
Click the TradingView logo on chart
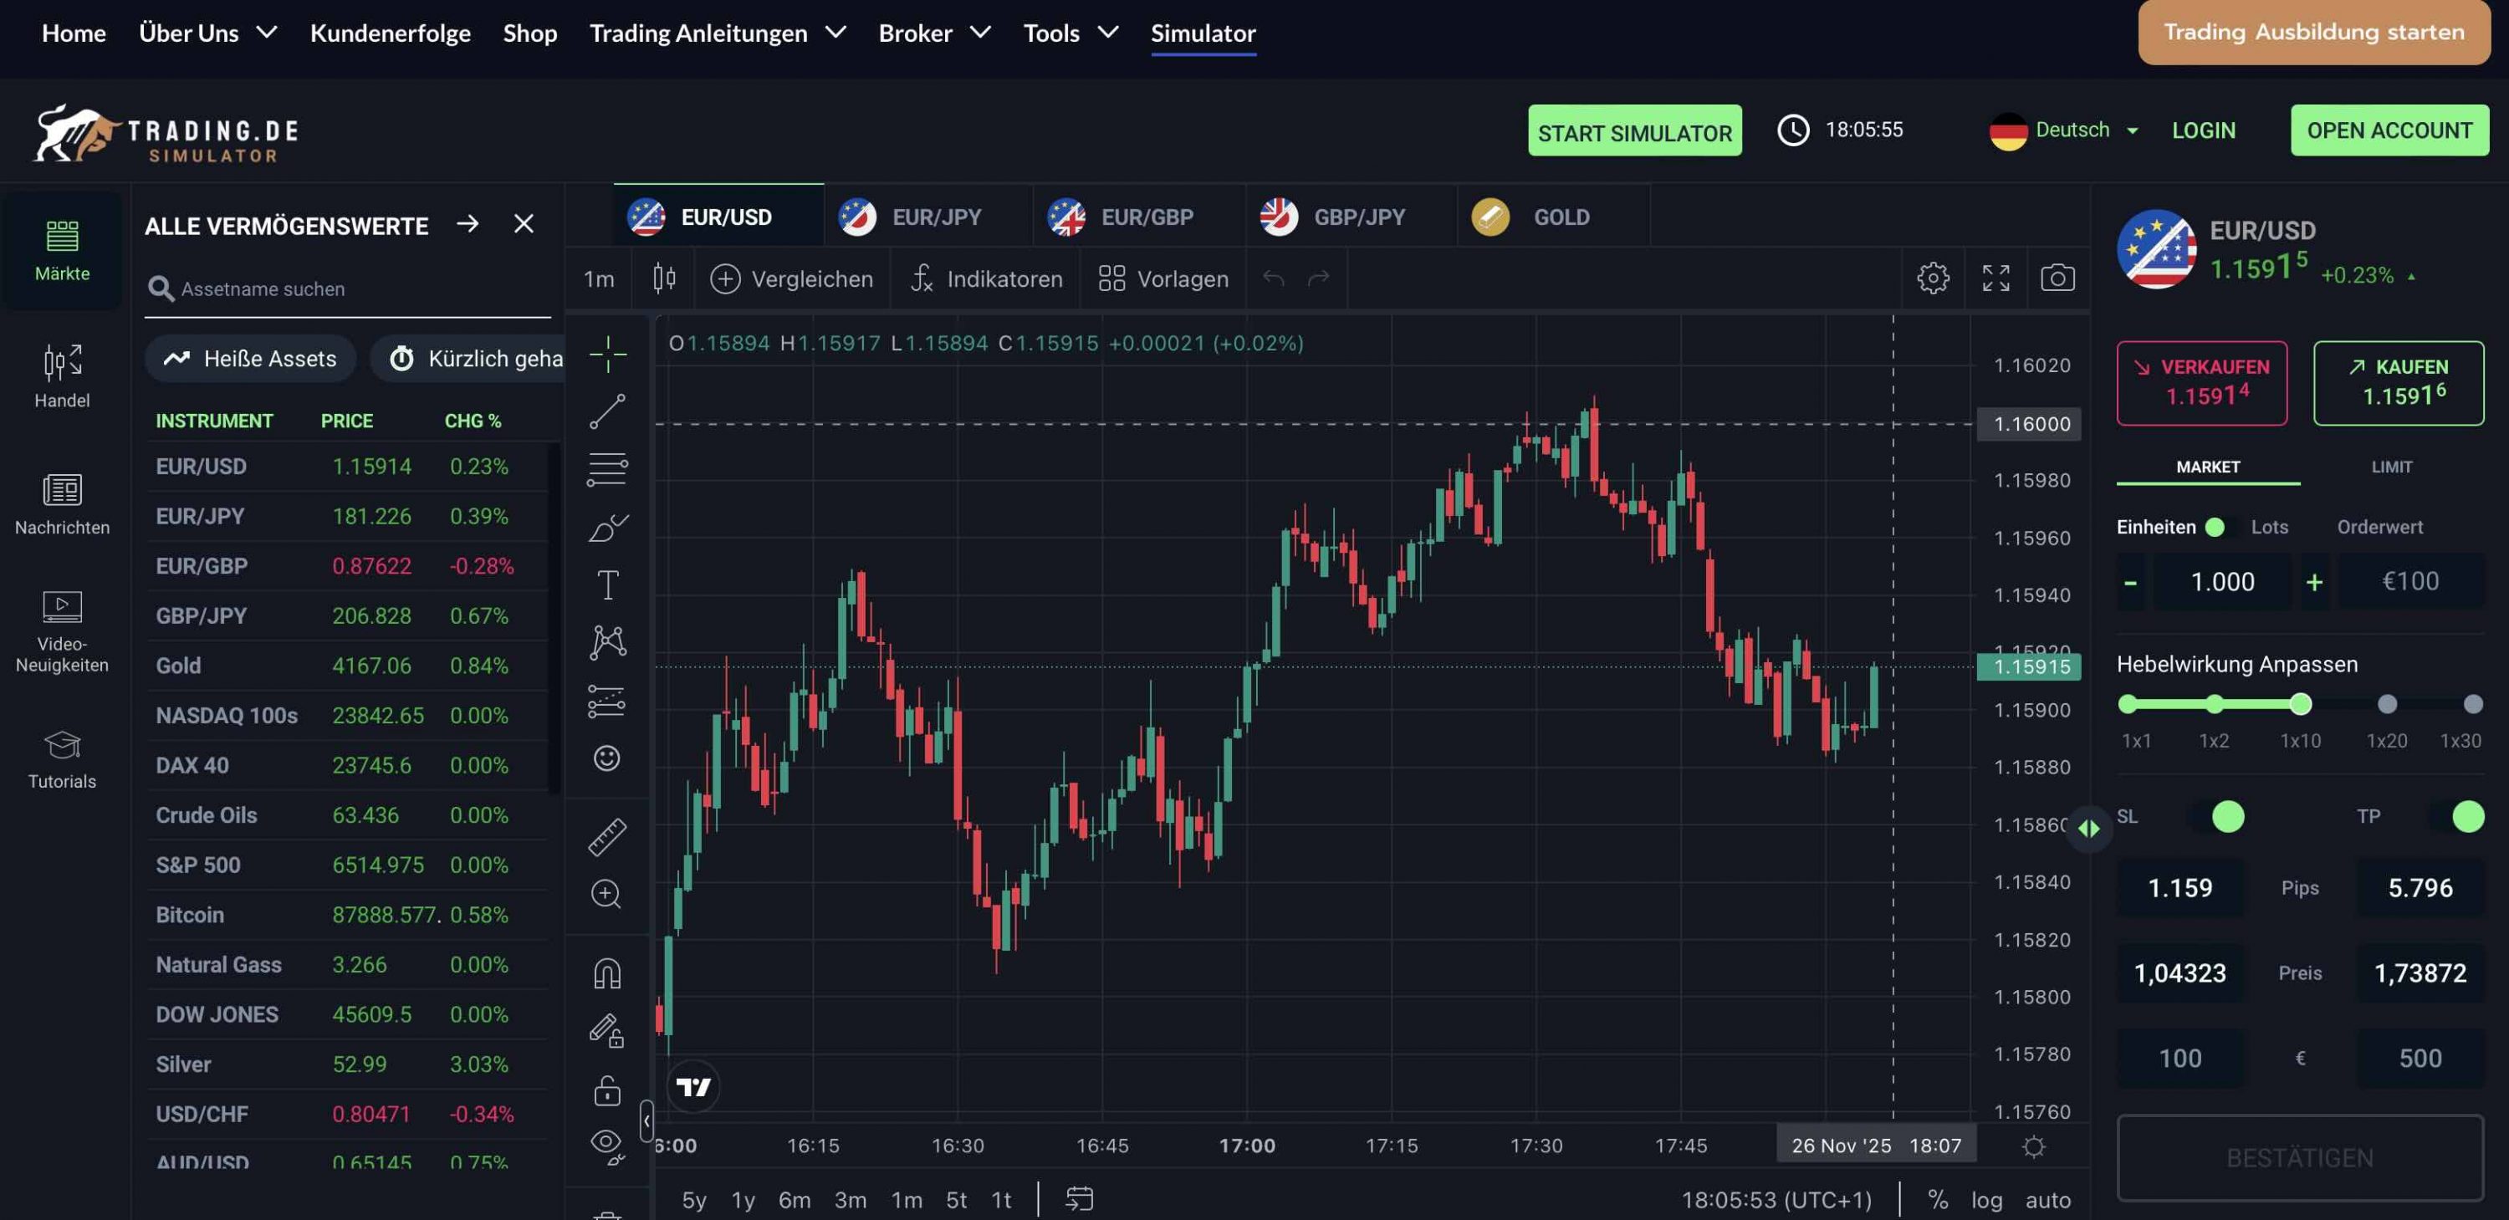coord(693,1086)
